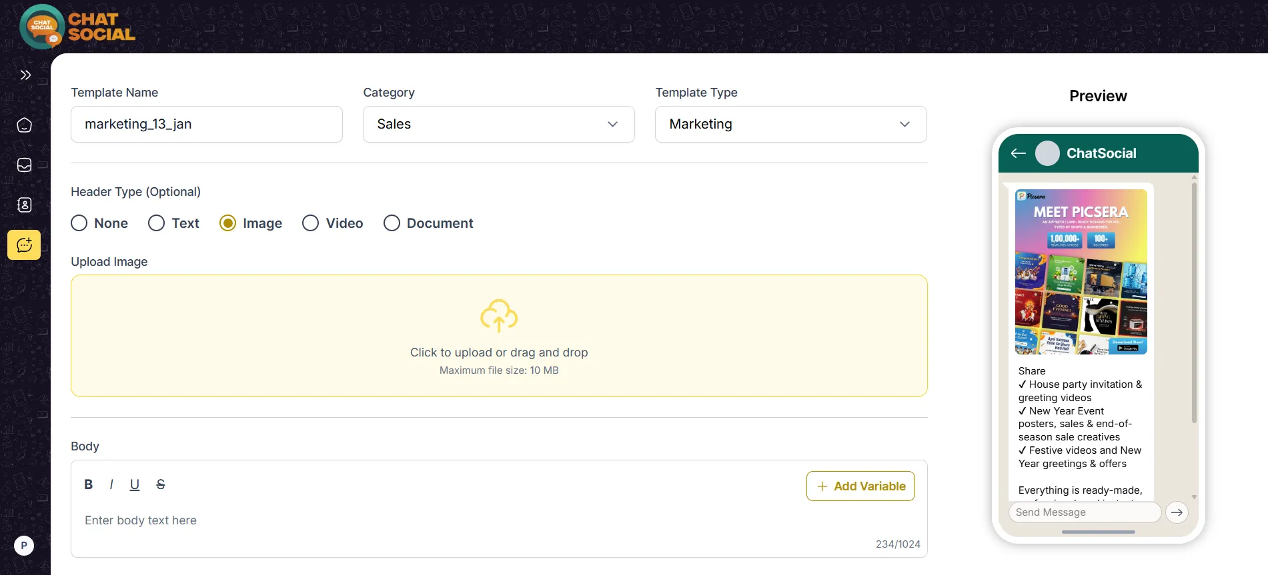Select the Text header type
The width and height of the screenshot is (1268, 575).
coord(173,223)
